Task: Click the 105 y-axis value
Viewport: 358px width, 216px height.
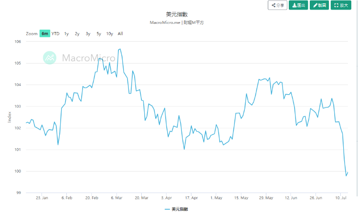Action: point(18,63)
